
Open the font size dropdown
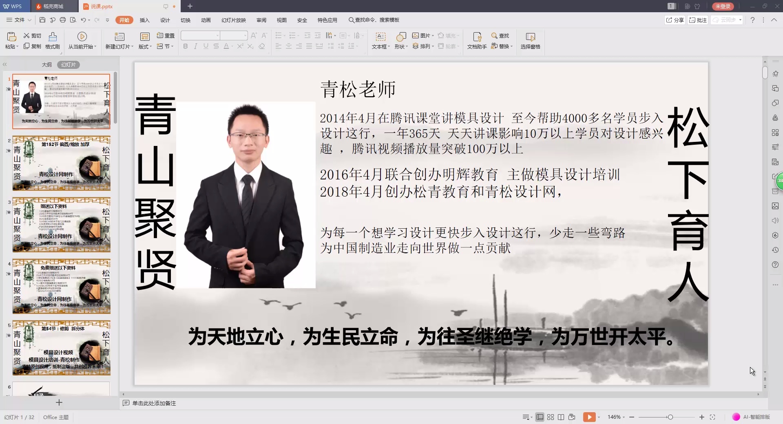coord(245,35)
